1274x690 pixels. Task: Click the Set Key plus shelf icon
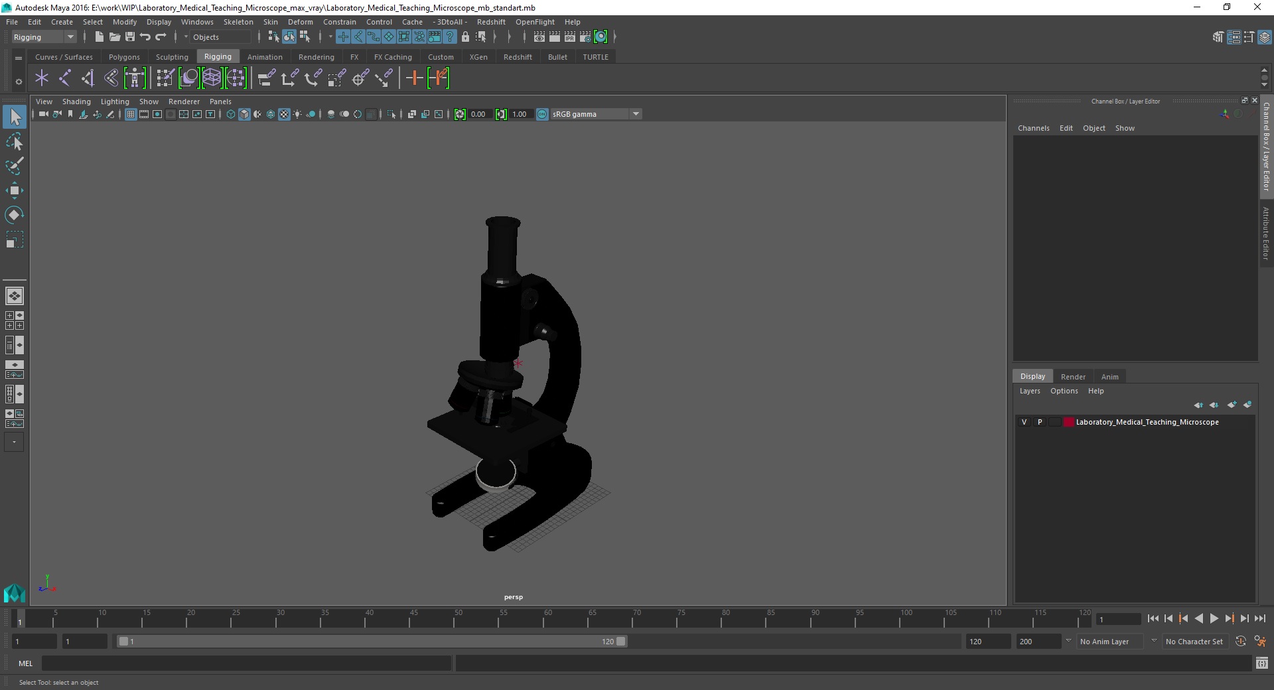415,78
